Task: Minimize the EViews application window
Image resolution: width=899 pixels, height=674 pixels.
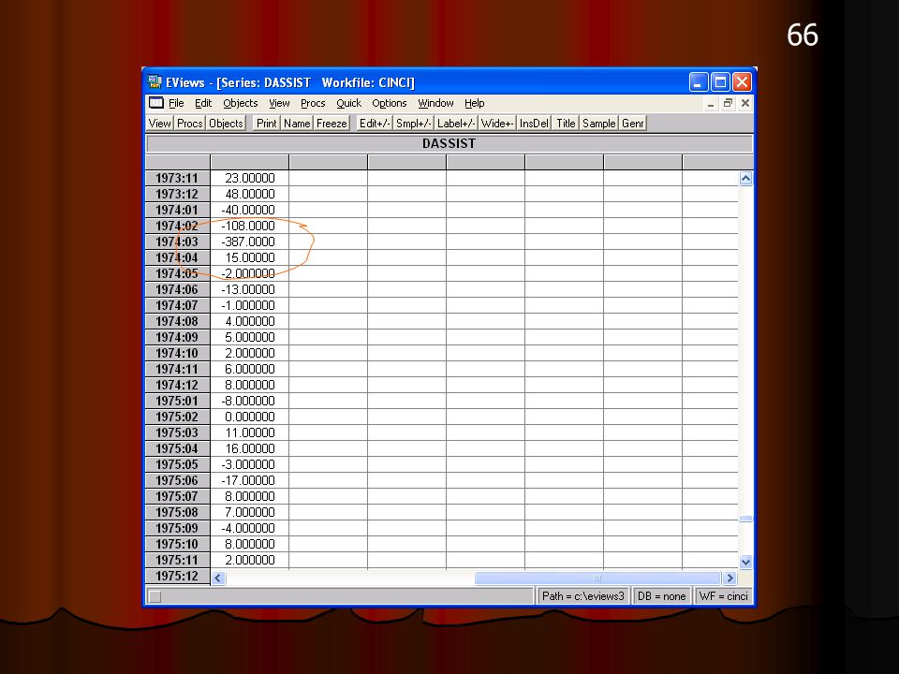Action: coord(699,82)
